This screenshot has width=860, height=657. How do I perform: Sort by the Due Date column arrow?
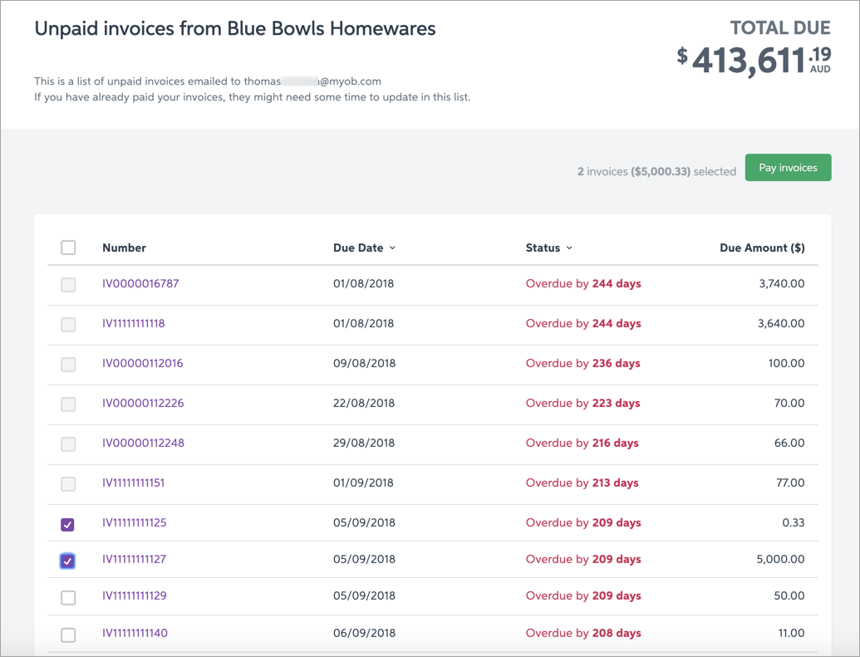point(392,248)
